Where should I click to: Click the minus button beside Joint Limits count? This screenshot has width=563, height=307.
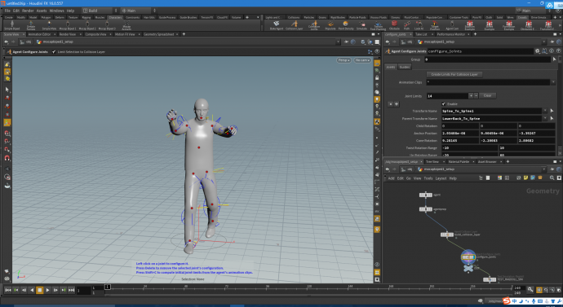pos(477,95)
